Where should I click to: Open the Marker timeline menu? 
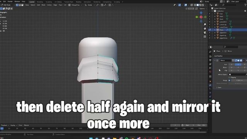[27, 125]
